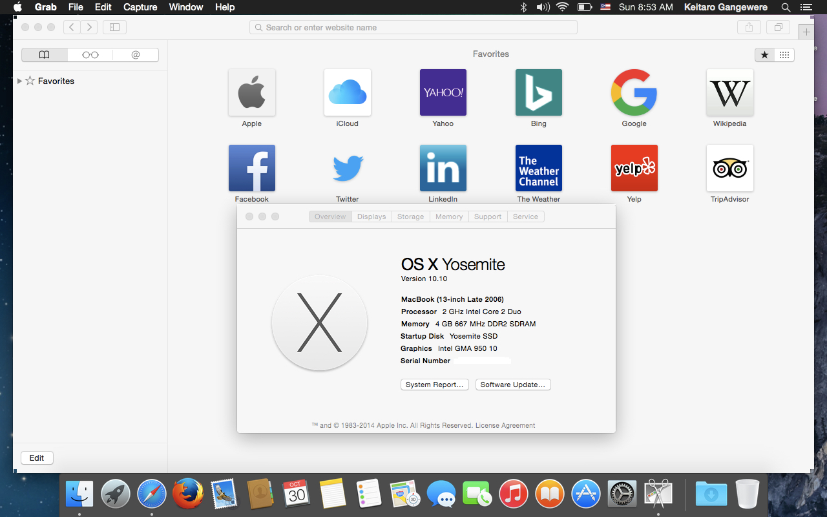Screen dimensions: 827x517
Task: Open the Apple favorite in Safari
Action: (x=252, y=92)
